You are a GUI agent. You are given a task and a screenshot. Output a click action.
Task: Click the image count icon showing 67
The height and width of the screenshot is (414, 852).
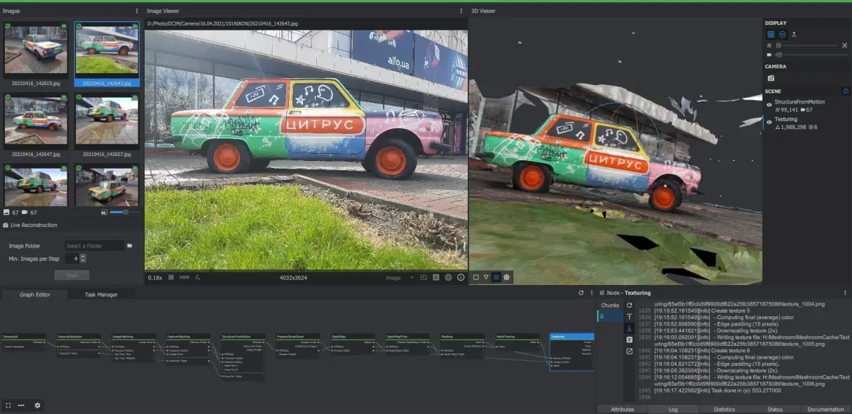point(7,212)
